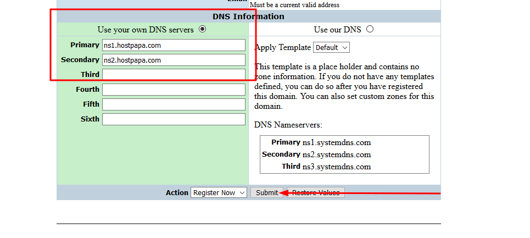Click the 'DNS Information' section header
This screenshot has width=530, height=238.
[248, 16]
